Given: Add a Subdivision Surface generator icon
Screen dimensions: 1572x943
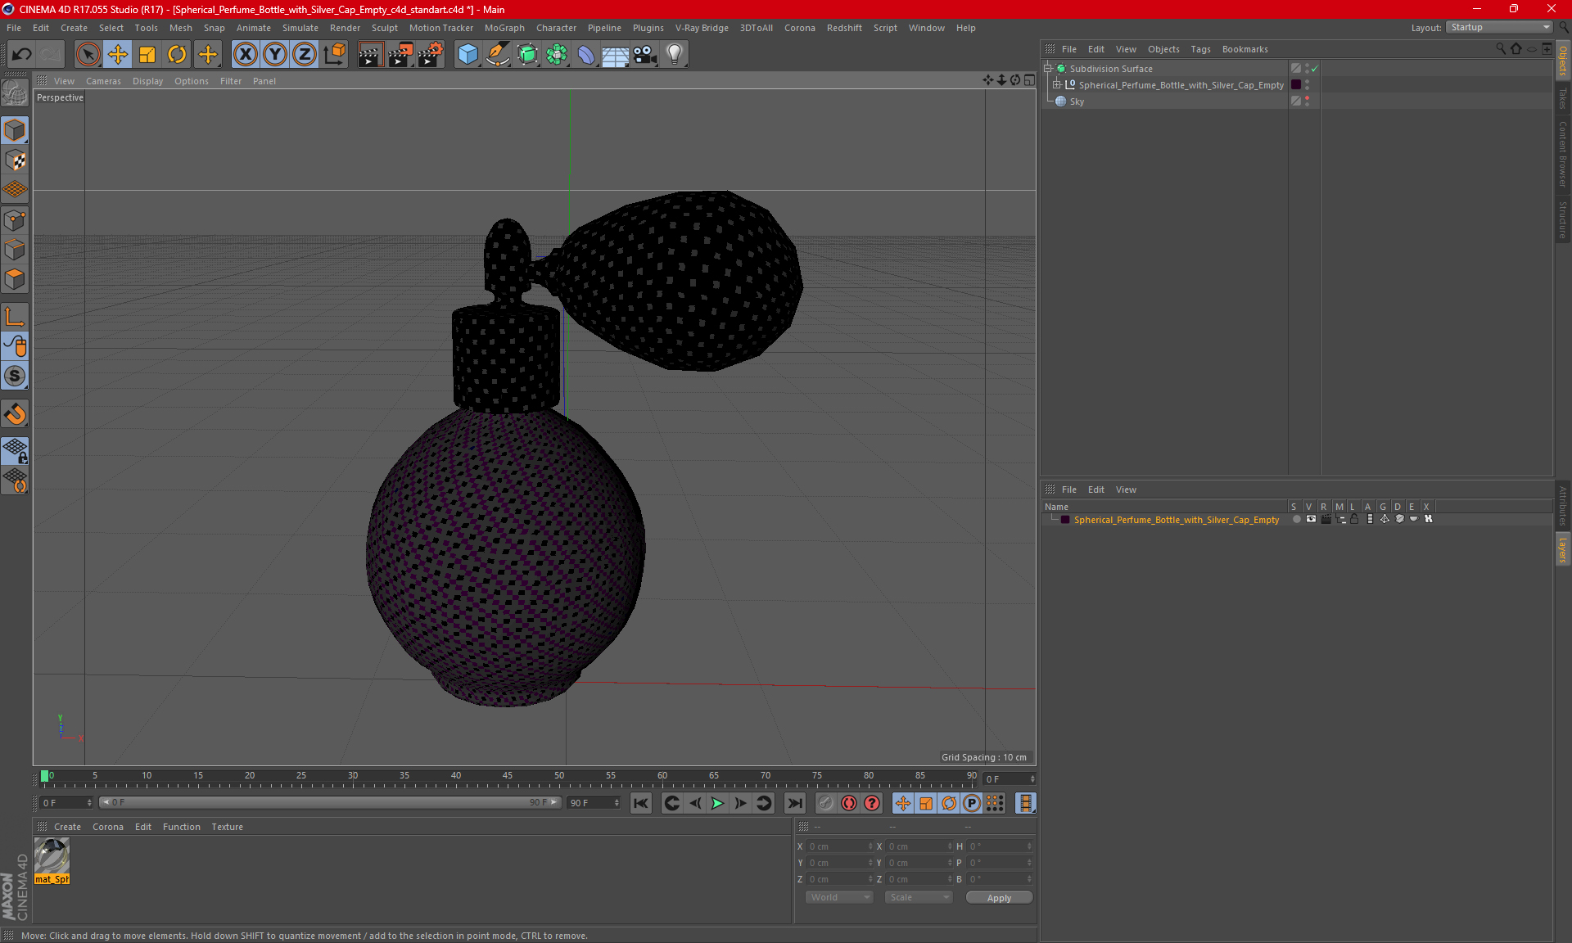Looking at the screenshot, I should (x=527, y=55).
